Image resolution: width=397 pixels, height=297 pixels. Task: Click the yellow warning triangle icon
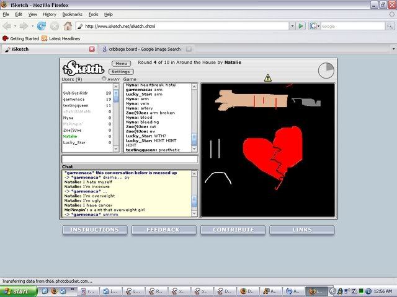tap(267, 77)
